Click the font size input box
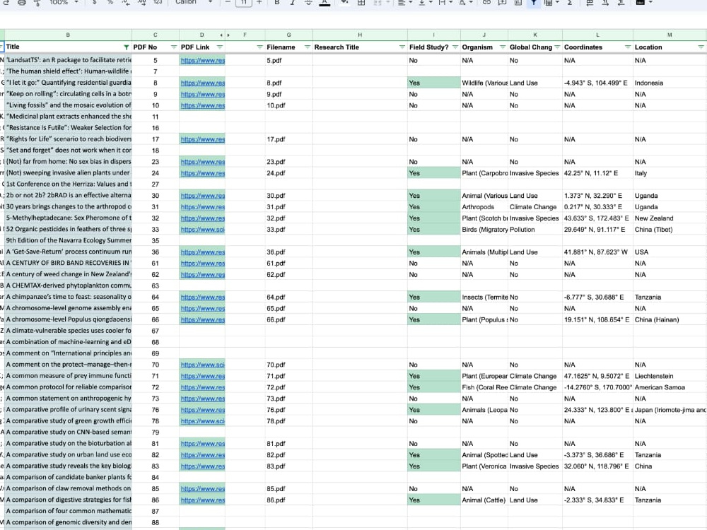This screenshot has width=707, height=530. click(244, 3)
